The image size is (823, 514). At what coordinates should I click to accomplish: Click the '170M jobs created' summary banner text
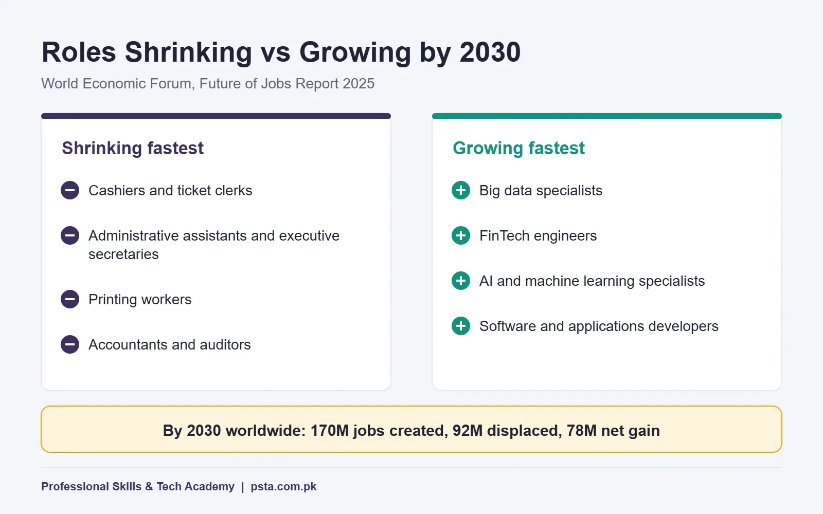[411, 430]
